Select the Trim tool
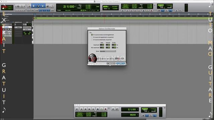The height and width of the screenshot is (120, 214). coord(33,6)
